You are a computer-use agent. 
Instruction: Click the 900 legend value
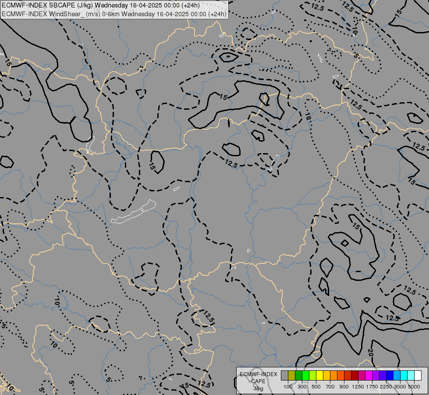point(344,387)
